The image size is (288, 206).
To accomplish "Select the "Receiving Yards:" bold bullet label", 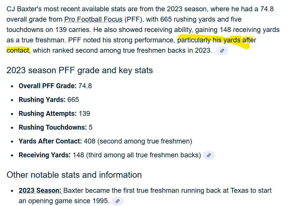I will pos(44,155).
